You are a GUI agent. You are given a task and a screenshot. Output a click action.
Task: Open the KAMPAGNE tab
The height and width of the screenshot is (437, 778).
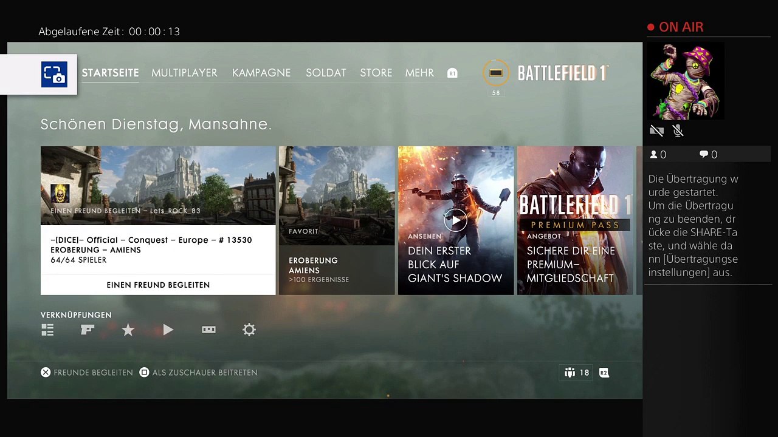point(261,73)
